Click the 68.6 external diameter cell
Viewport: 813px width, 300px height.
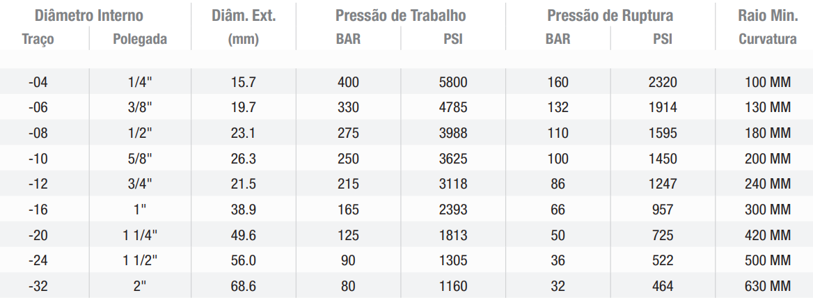coord(244,286)
